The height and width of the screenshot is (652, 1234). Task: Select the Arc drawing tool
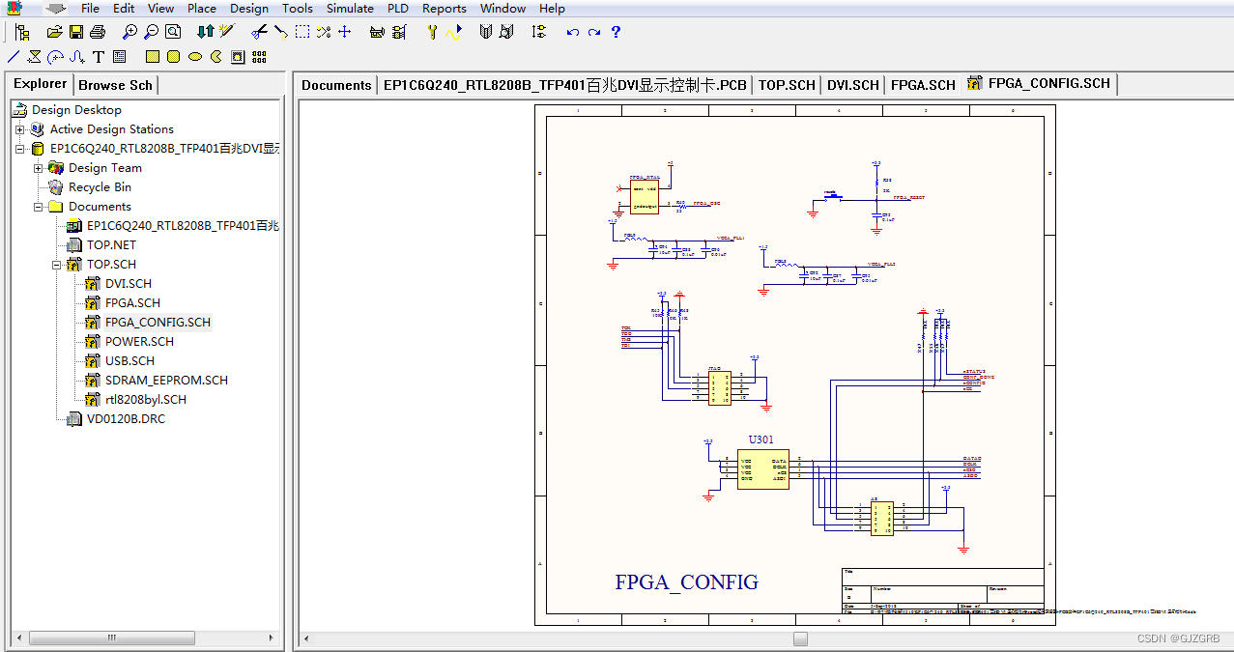[x=54, y=56]
